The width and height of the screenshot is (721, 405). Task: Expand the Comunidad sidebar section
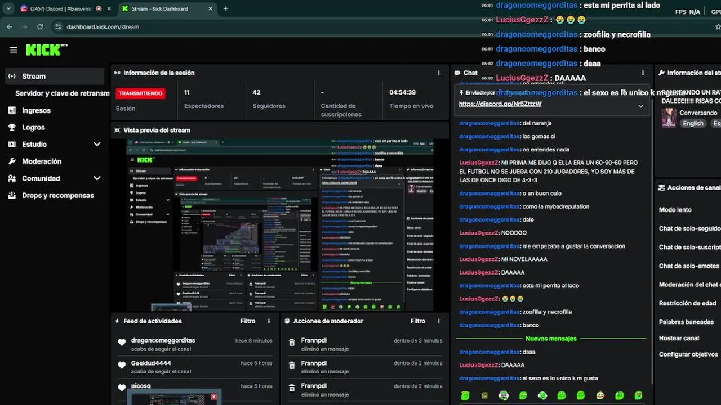pos(97,178)
